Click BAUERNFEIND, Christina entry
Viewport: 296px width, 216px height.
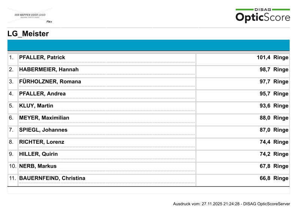[52, 178]
